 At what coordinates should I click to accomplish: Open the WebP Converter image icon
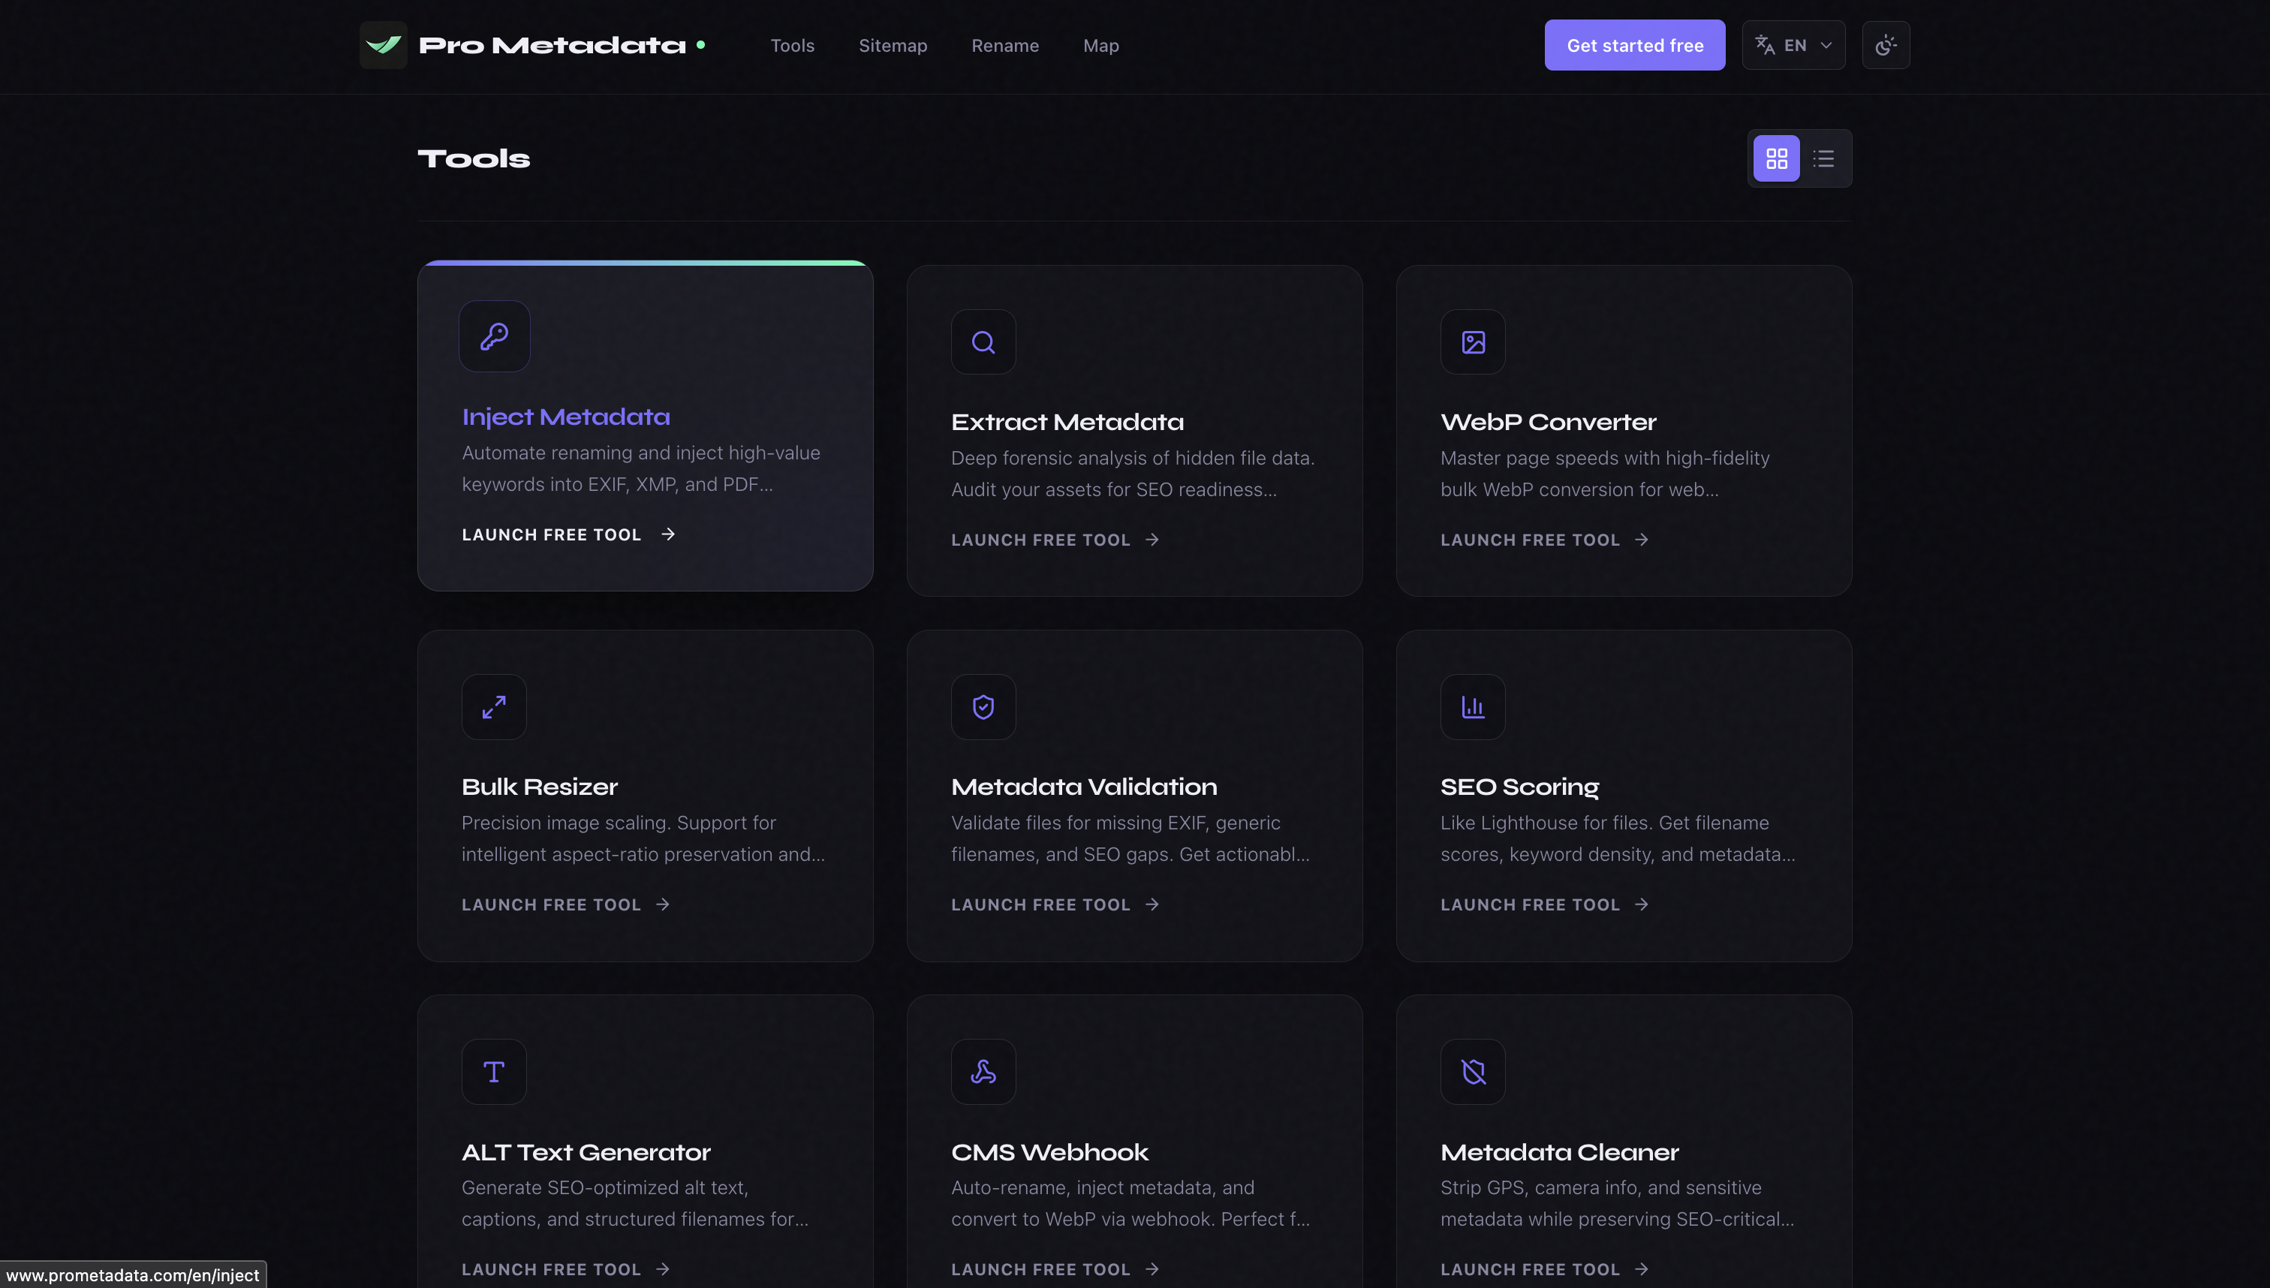tap(1472, 341)
